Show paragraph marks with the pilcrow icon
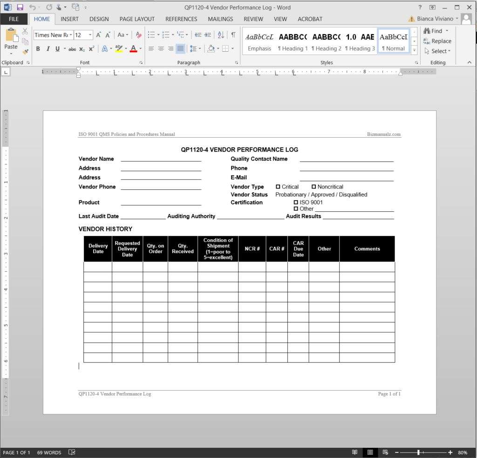The image size is (477, 458). click(x=233, y=34)
